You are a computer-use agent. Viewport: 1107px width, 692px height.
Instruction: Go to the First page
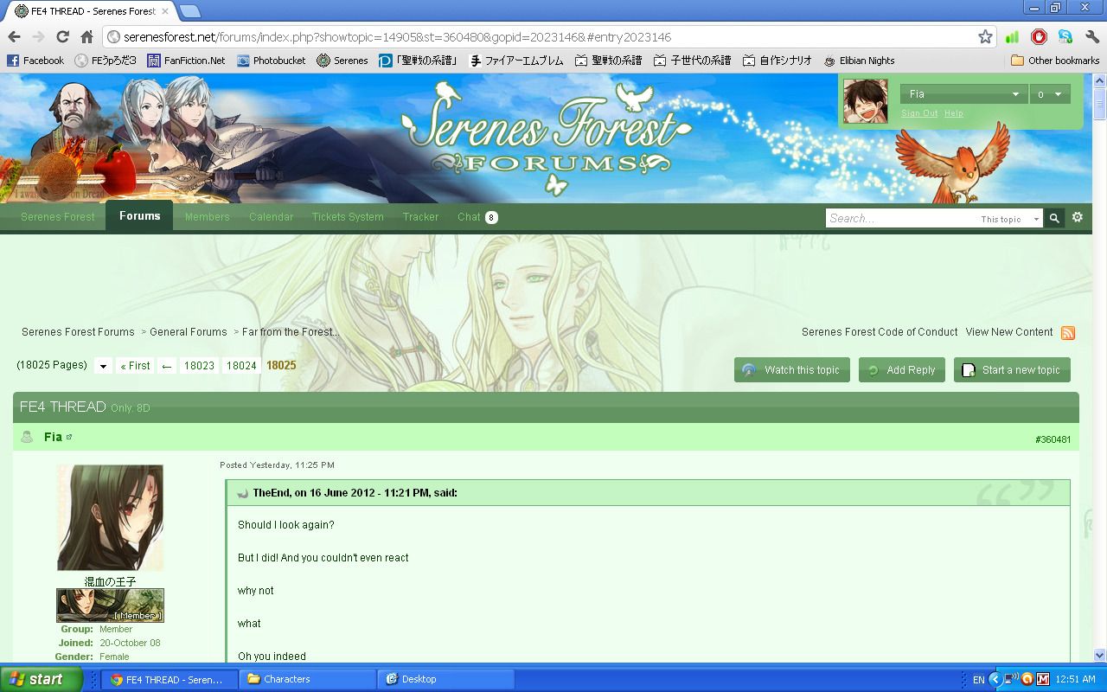click(x=135, y=366)
